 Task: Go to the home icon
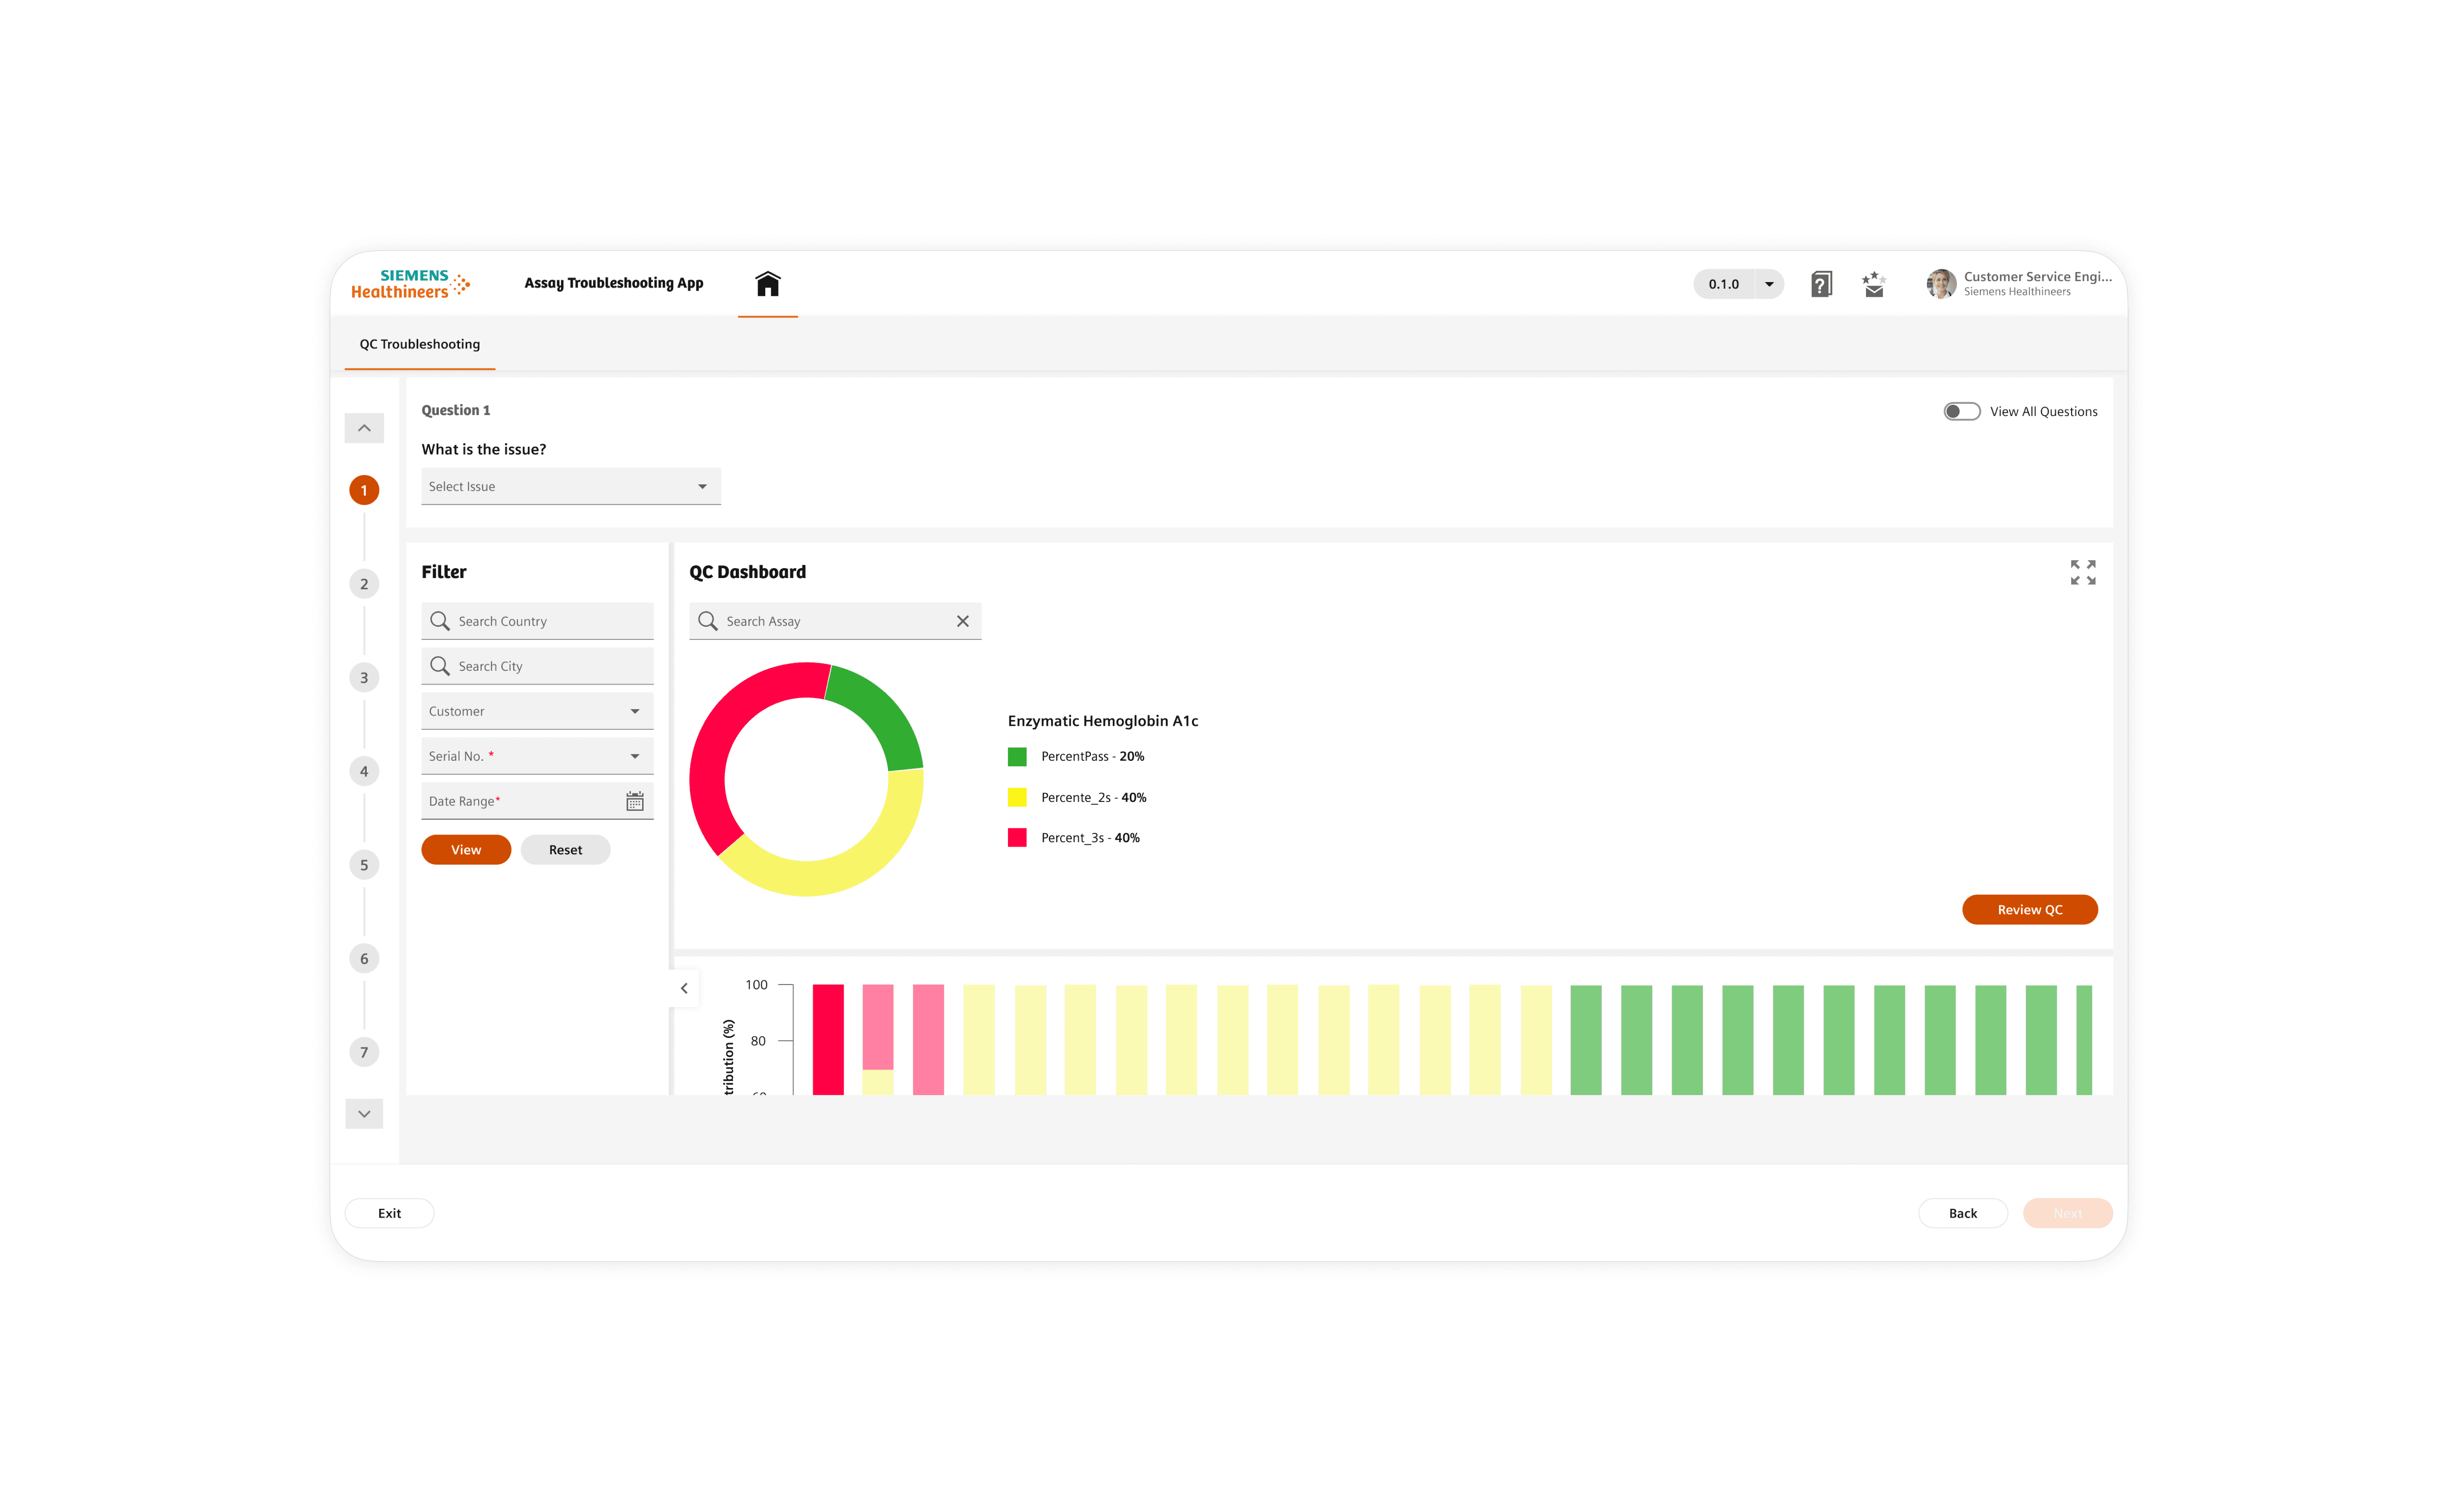(x=767, y=284)
